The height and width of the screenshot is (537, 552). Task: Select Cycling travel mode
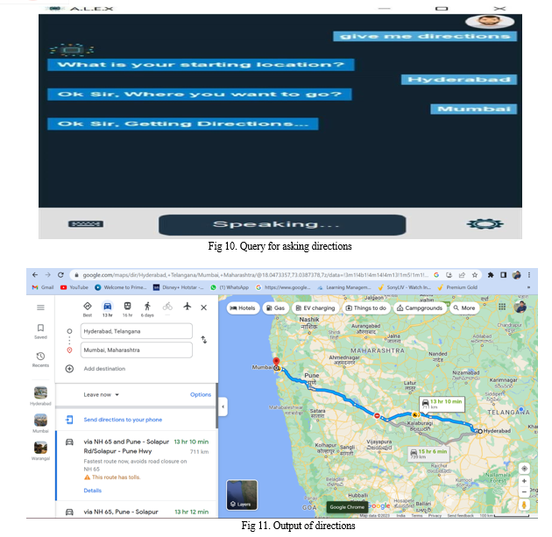coord(167,307)
